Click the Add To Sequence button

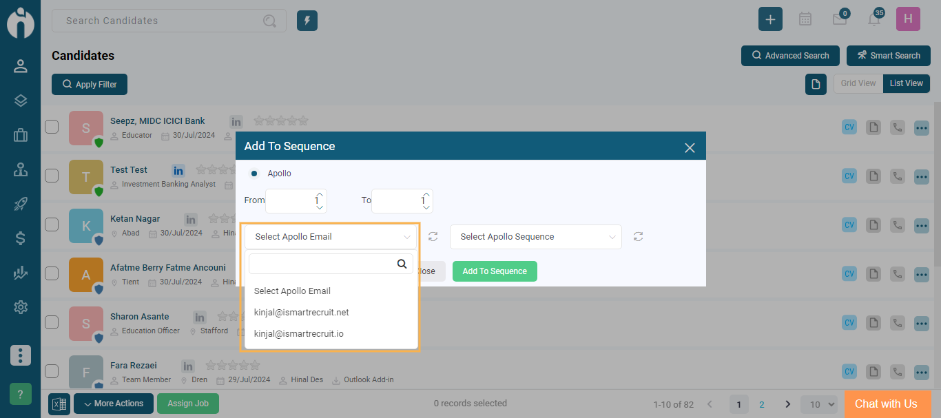[495, 271]
